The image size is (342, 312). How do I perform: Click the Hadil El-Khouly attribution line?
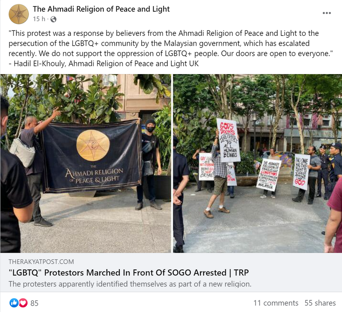tap(104, 64)
